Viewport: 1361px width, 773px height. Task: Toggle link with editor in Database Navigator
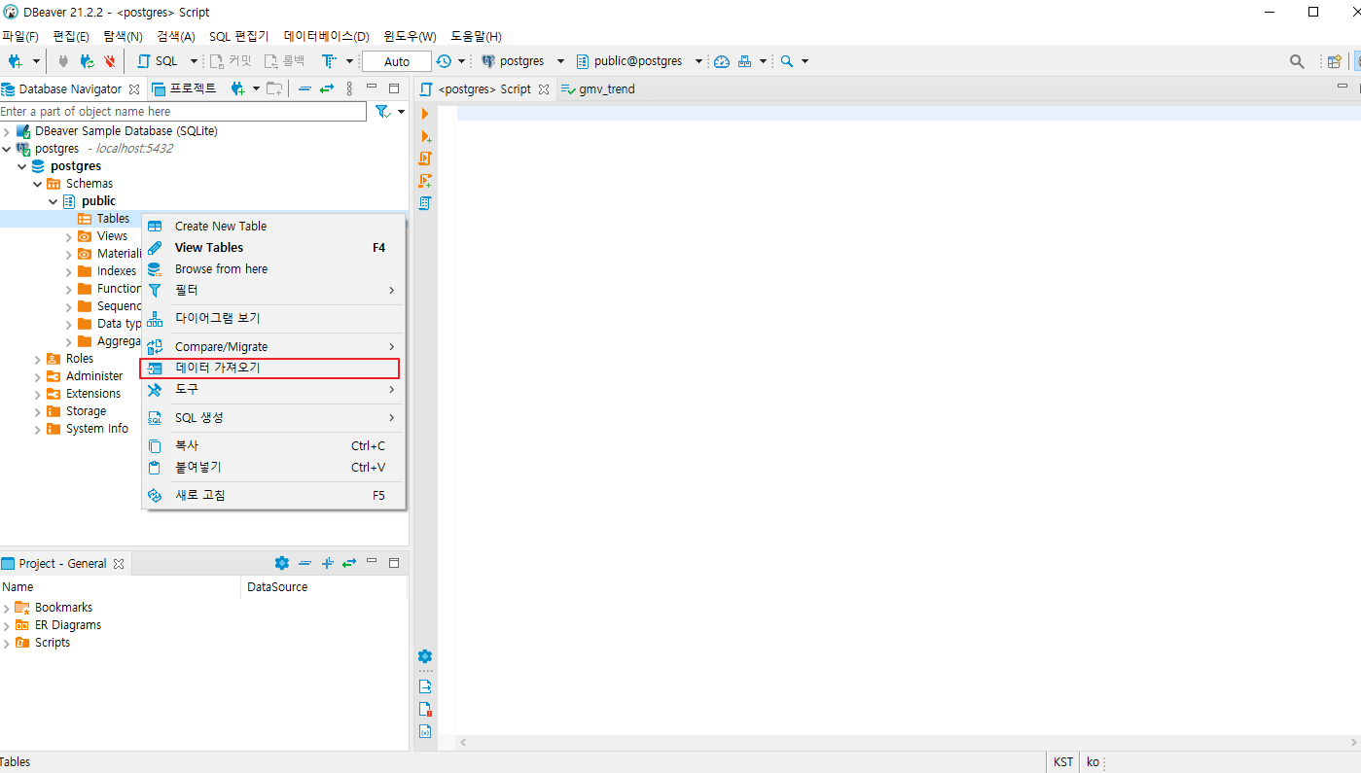tap(327, 88)
